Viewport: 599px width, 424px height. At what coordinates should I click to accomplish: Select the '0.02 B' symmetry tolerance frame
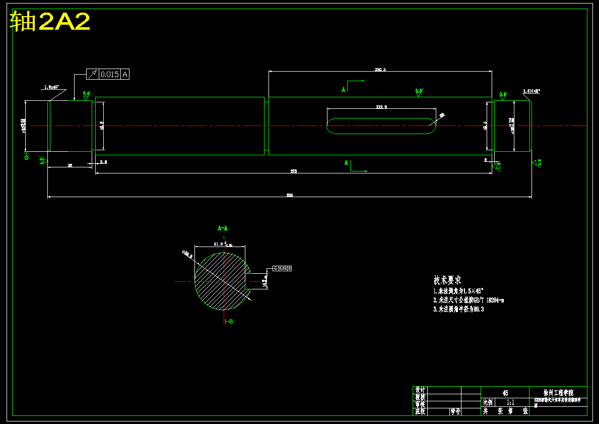pos(282,268)
